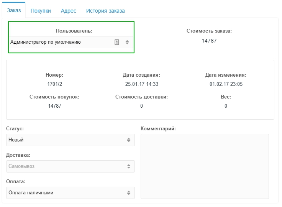Open the Администратор по умолчанию user dropdown
This screenshot has width=282, height=207.
tap(57, 42)
